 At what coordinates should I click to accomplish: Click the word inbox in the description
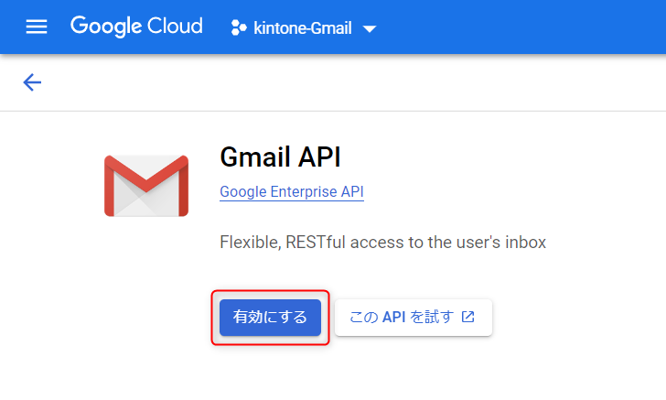point(526,243)
